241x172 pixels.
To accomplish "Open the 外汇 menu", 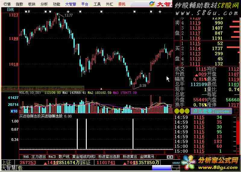I will point(109,4).
